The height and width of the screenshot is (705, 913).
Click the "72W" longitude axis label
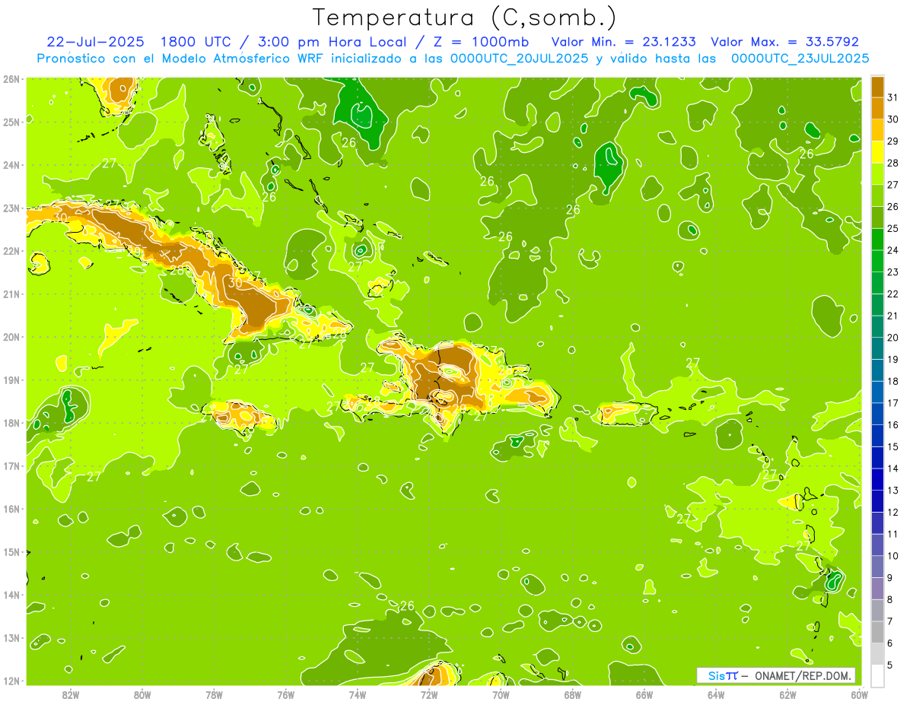429,694
